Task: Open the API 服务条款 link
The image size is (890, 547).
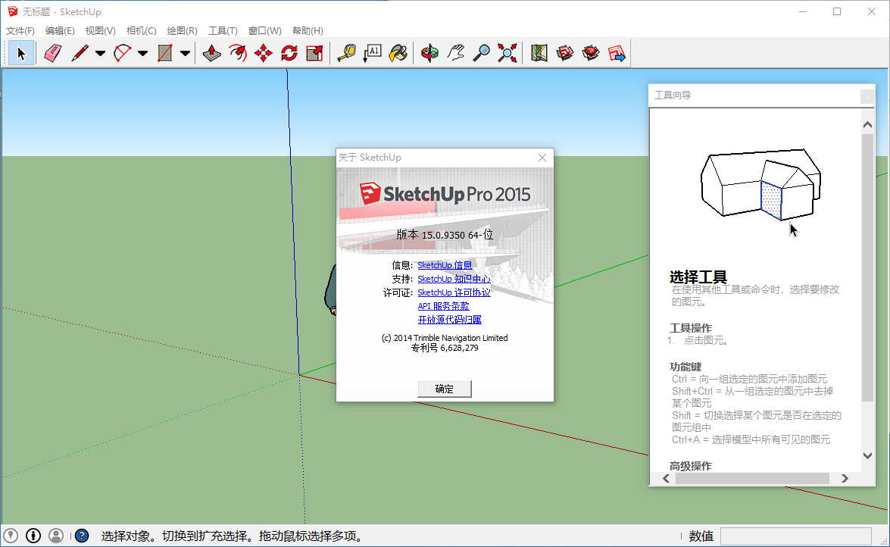Action: (x=443, y=306)
